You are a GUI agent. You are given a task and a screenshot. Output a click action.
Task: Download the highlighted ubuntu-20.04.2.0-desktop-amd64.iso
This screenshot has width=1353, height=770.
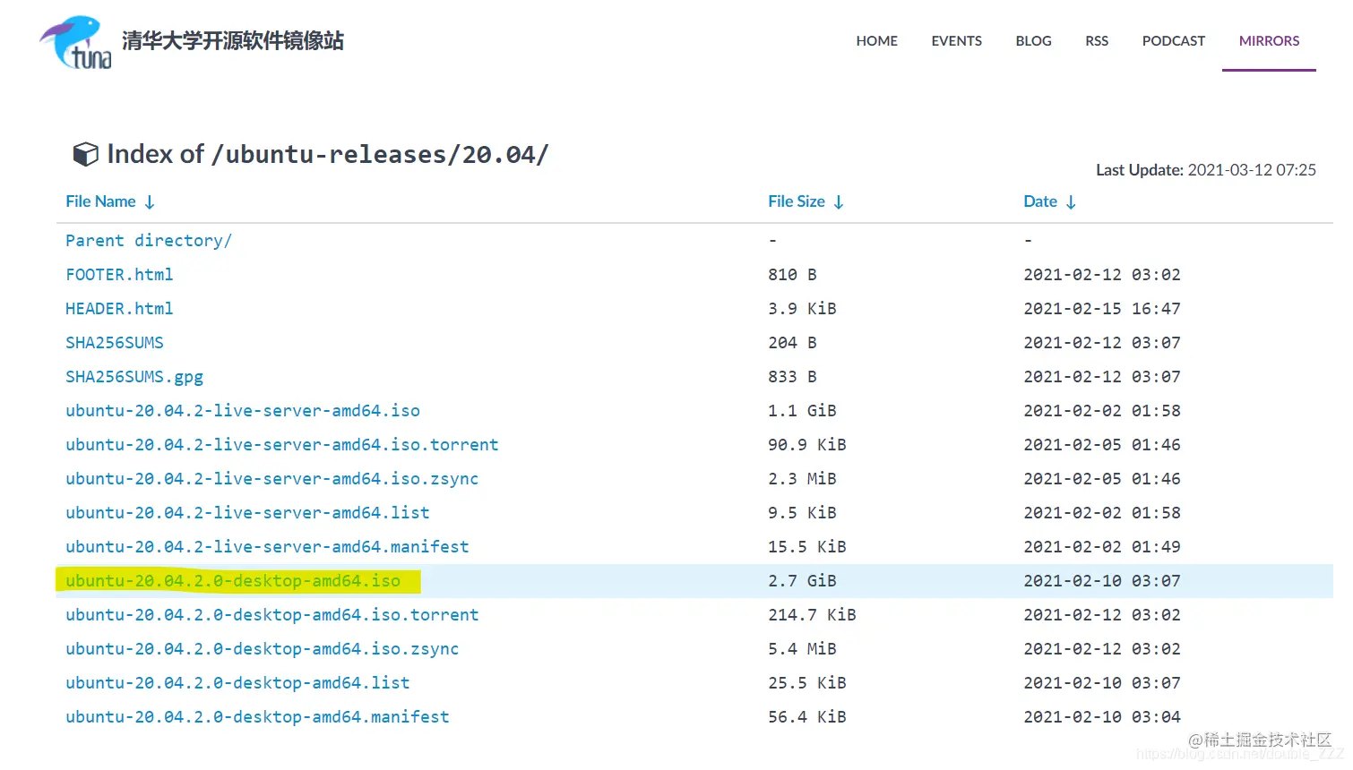coord(233,580)
